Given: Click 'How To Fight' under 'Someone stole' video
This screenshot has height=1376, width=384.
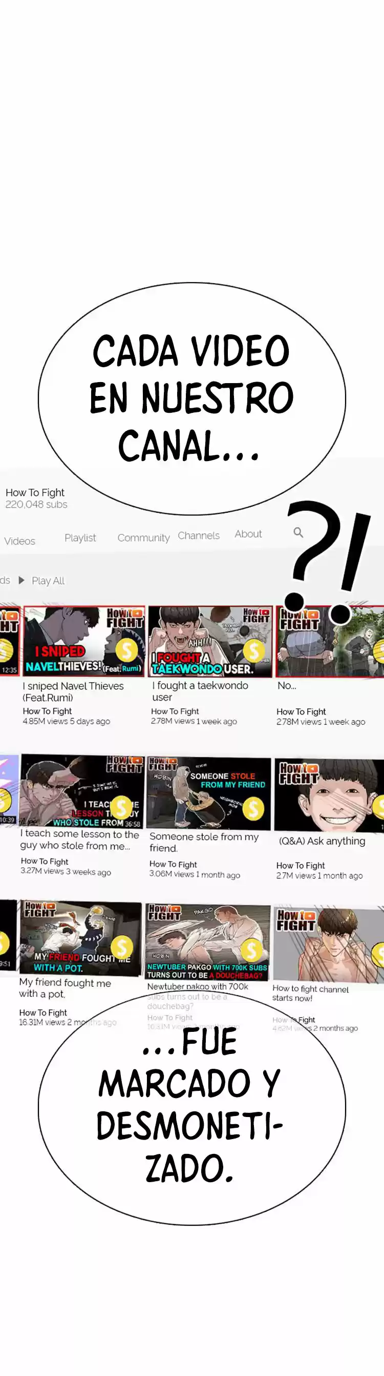Looking at the screenshot, I should click(x=173, y=864).
